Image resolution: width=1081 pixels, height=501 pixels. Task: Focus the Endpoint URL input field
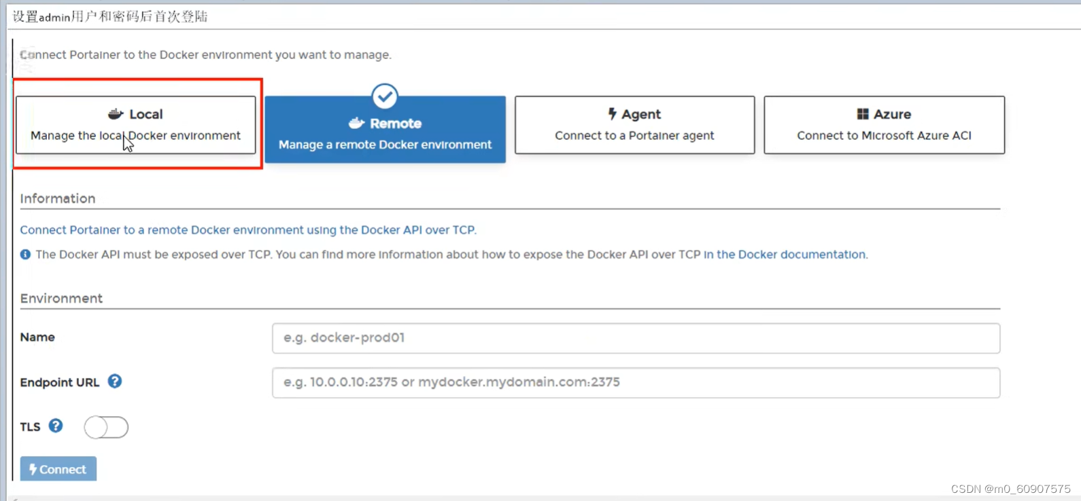[x=636, y=383]
